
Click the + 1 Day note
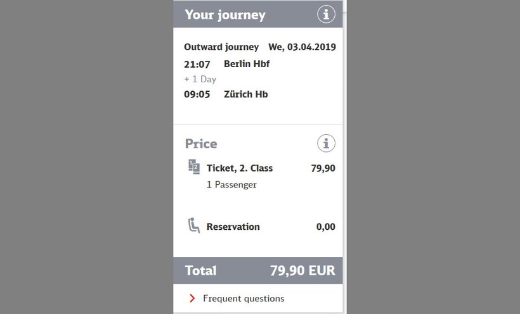point(200,79)
